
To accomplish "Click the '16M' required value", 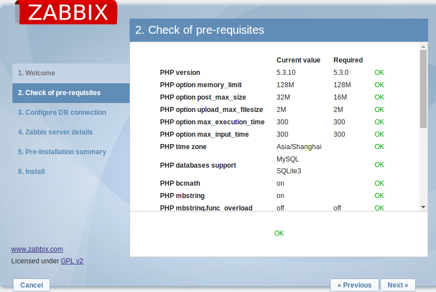I will point(340,97).
